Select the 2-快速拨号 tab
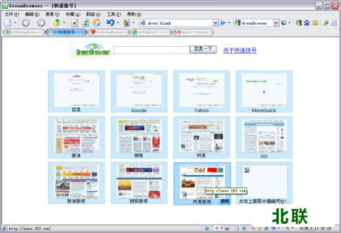 (x=66, y=33)
